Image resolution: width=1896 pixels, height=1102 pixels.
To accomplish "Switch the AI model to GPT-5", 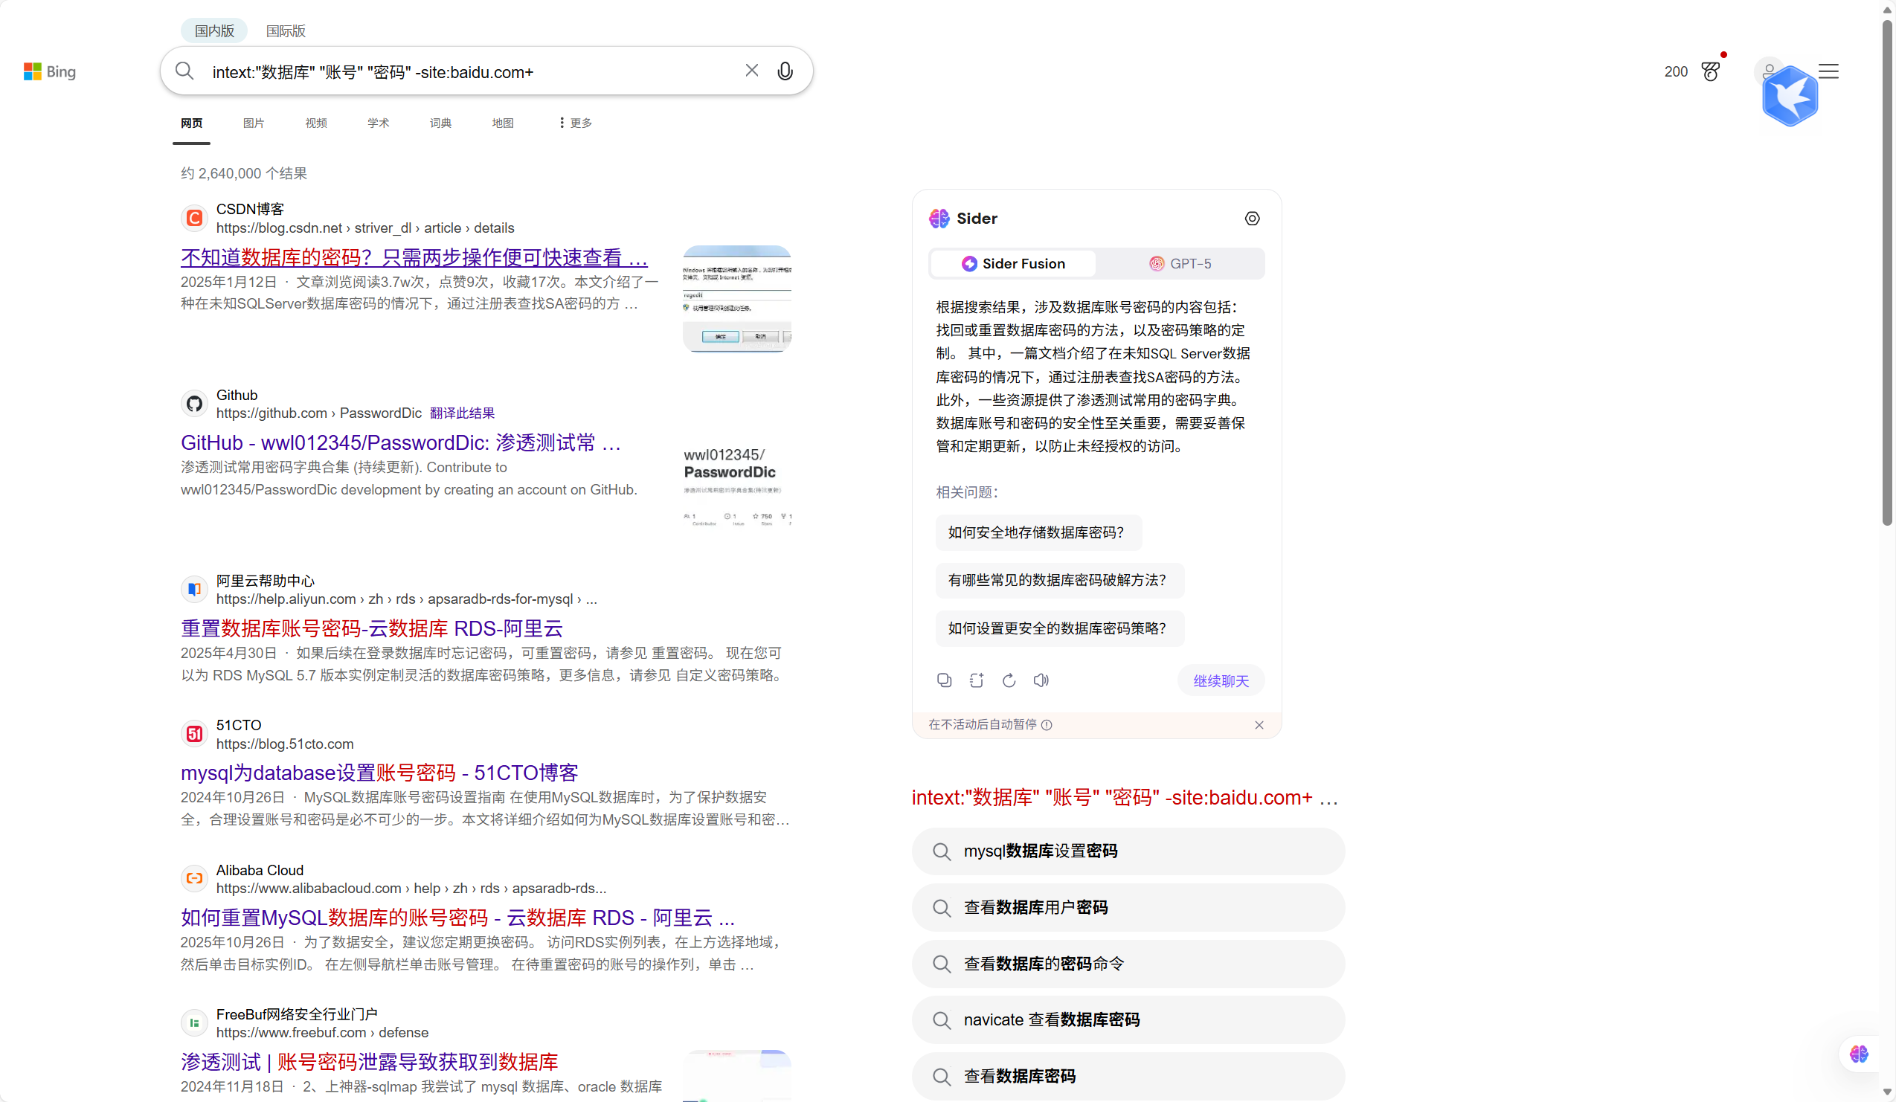I will point(1180,263).
